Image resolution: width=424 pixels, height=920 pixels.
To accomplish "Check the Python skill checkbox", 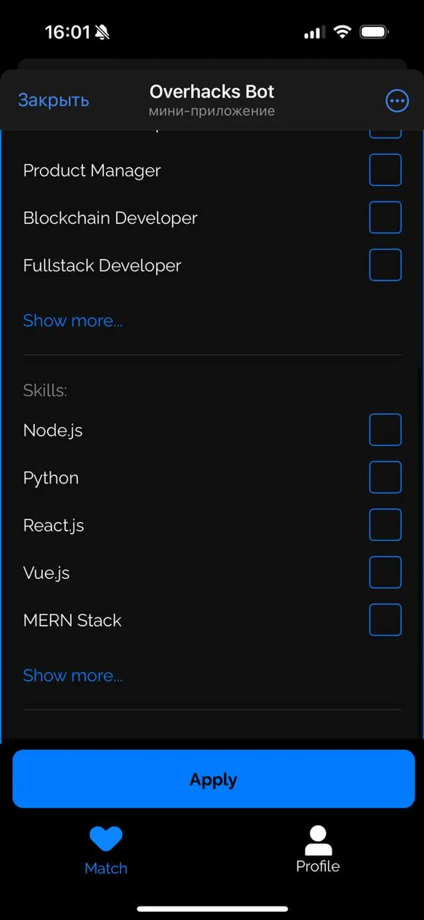I will click(385, 477).
